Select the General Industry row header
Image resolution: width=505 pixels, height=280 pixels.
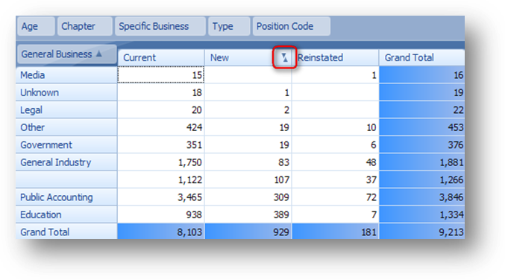(x=66, y=162)
